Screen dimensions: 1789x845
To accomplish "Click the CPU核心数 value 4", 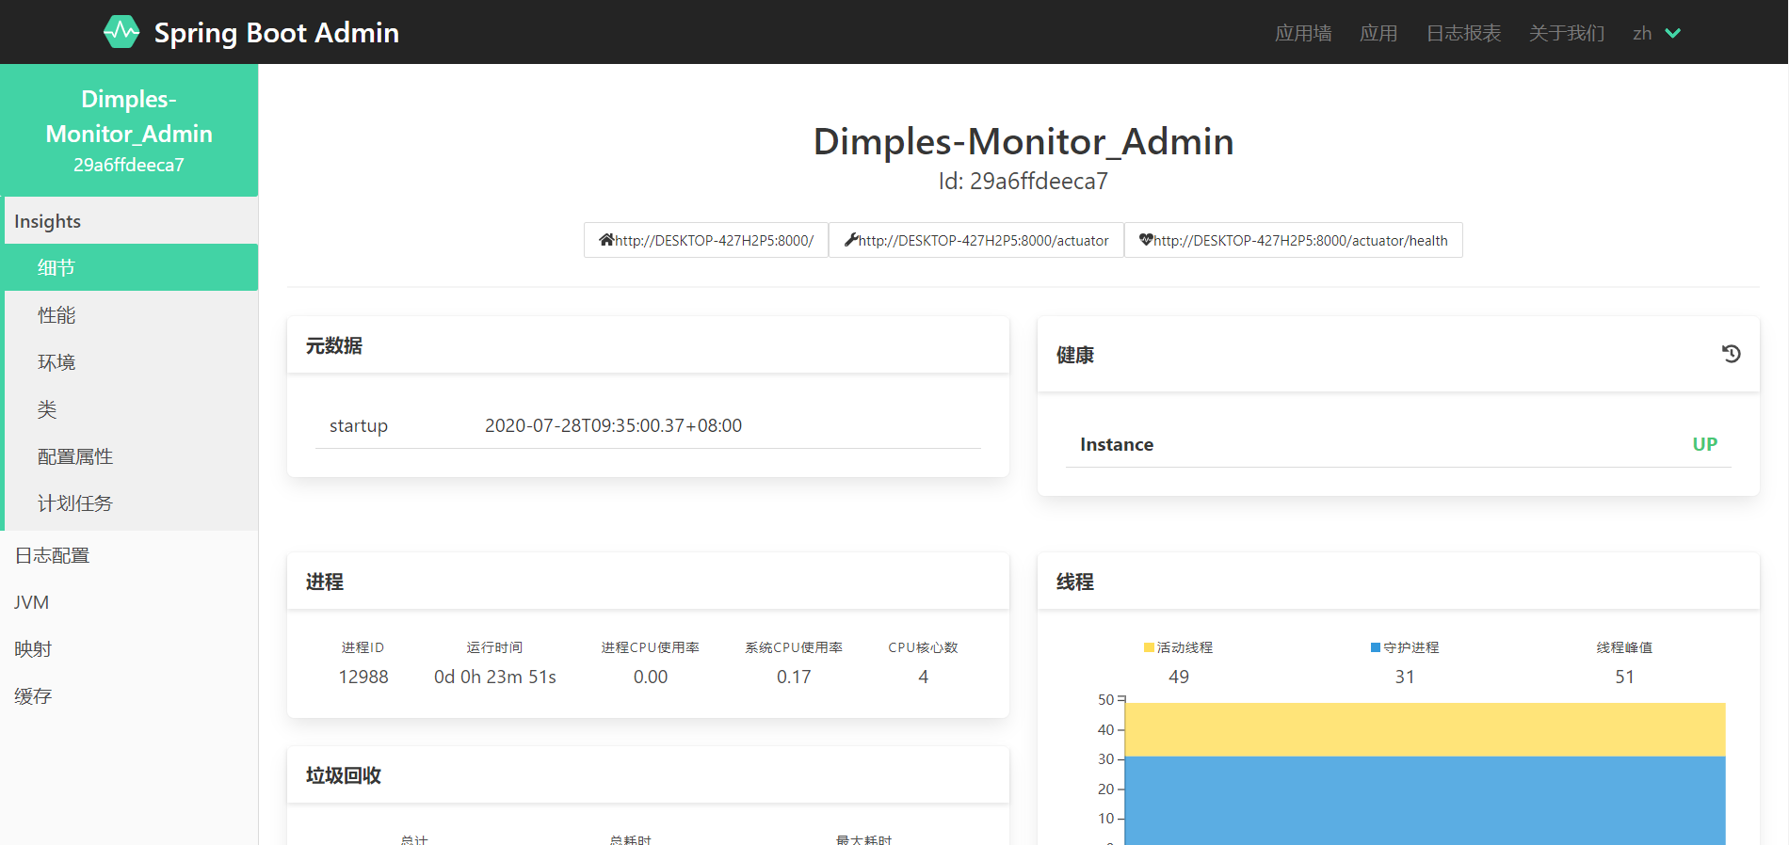I will [x=924, y=677].
